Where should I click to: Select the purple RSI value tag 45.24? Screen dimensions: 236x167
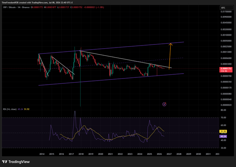[x=224, y=136]
